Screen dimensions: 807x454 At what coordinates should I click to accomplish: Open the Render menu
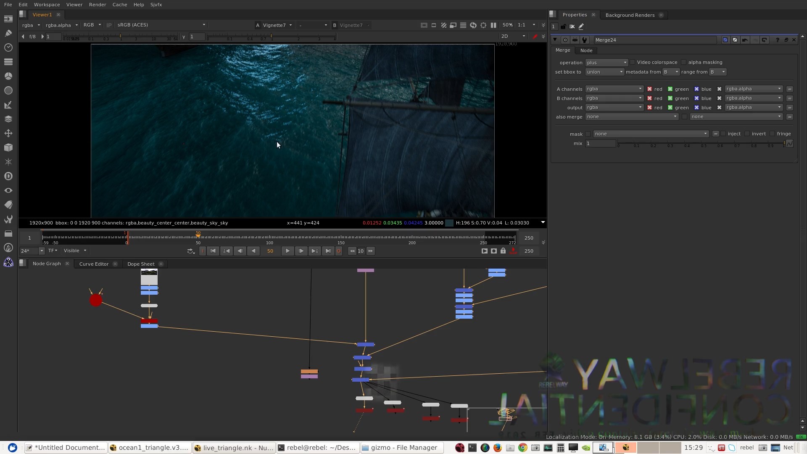click(98, 5)
